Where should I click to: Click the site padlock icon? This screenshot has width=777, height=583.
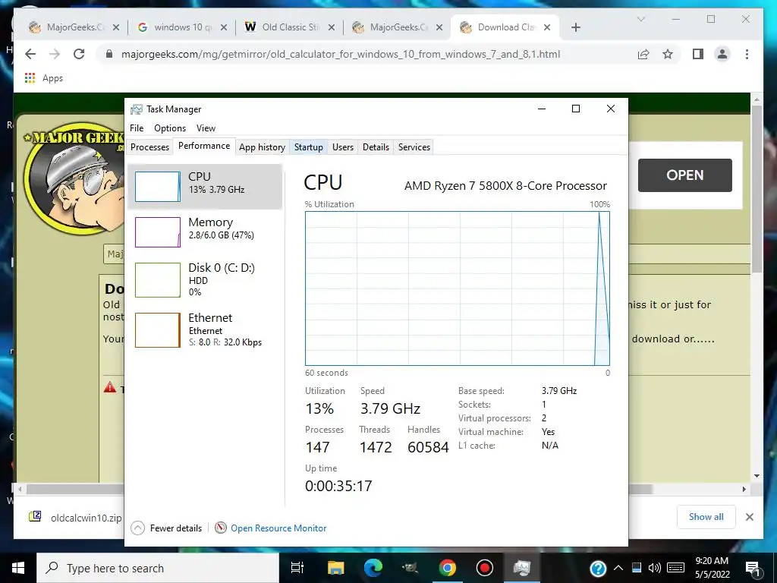[x=109, y=54]
